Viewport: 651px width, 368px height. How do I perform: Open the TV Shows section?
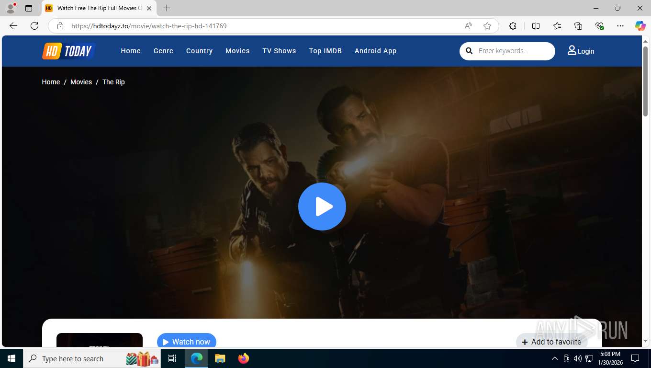(x=279, y=51)
